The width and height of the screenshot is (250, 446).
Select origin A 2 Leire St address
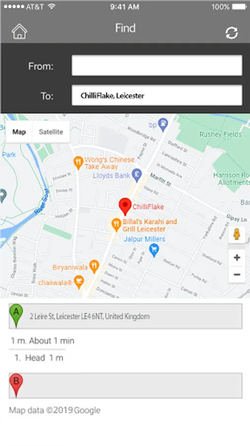(125, 316)
